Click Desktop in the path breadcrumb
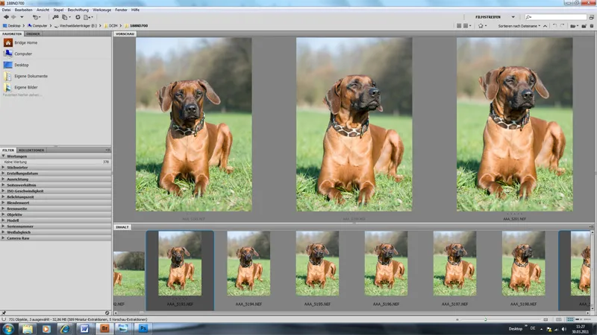This screenshot has height=335, width=597. [12, 26]
